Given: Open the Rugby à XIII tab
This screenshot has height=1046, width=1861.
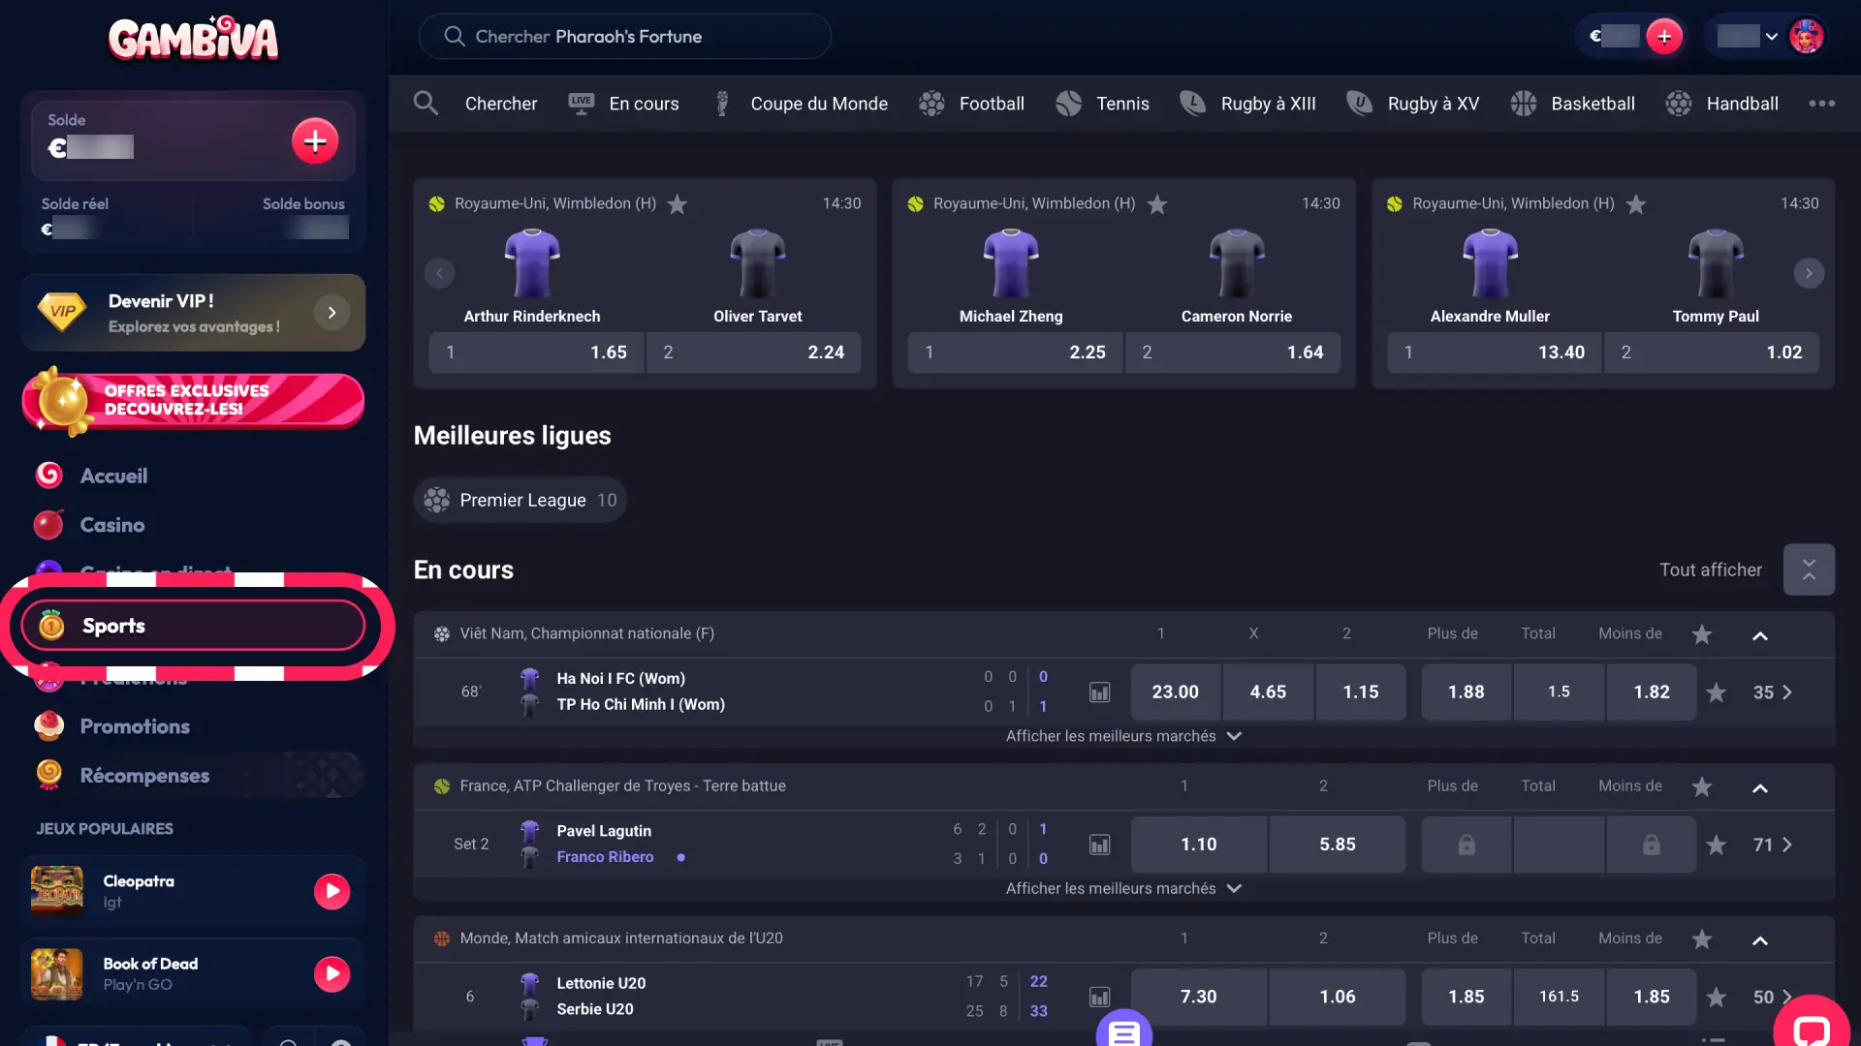Looking at the screenshot, I should pyautogui.click(x=1248, y=103).
